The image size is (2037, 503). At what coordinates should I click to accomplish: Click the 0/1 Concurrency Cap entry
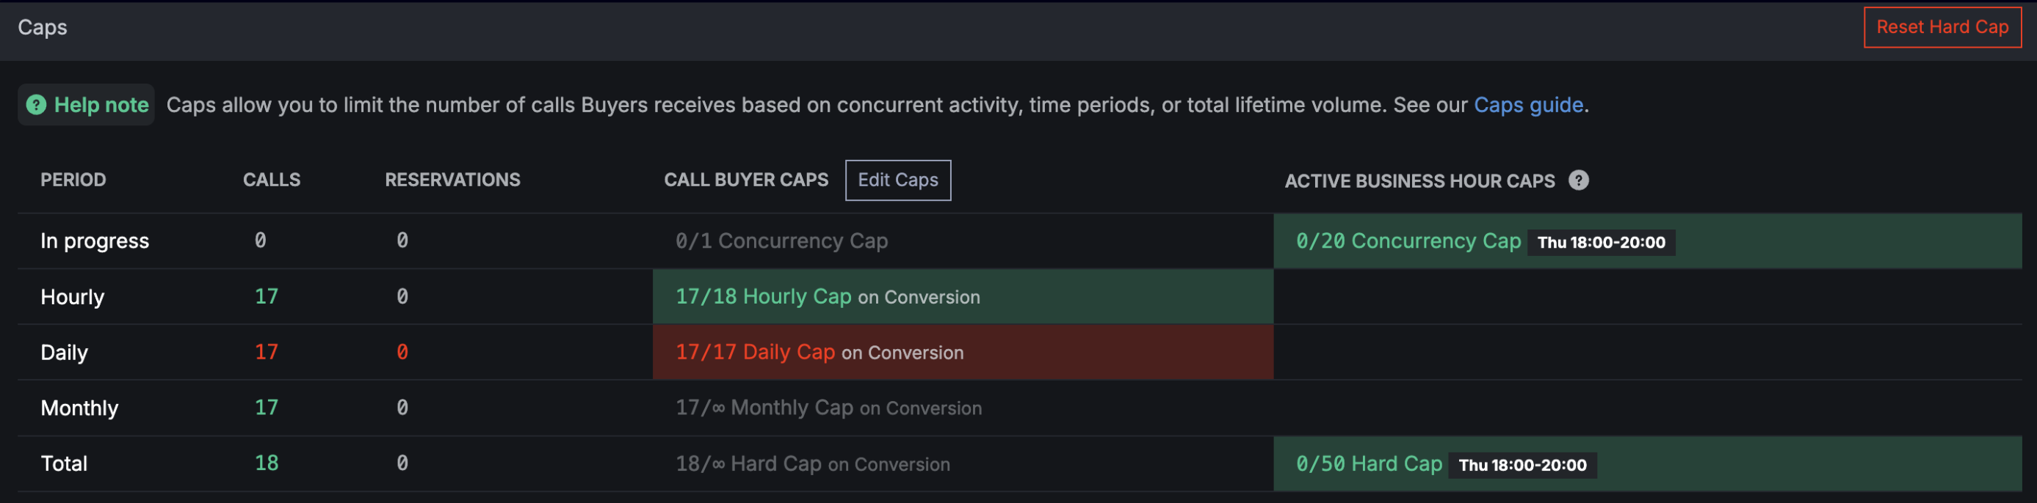pos(781,241)
